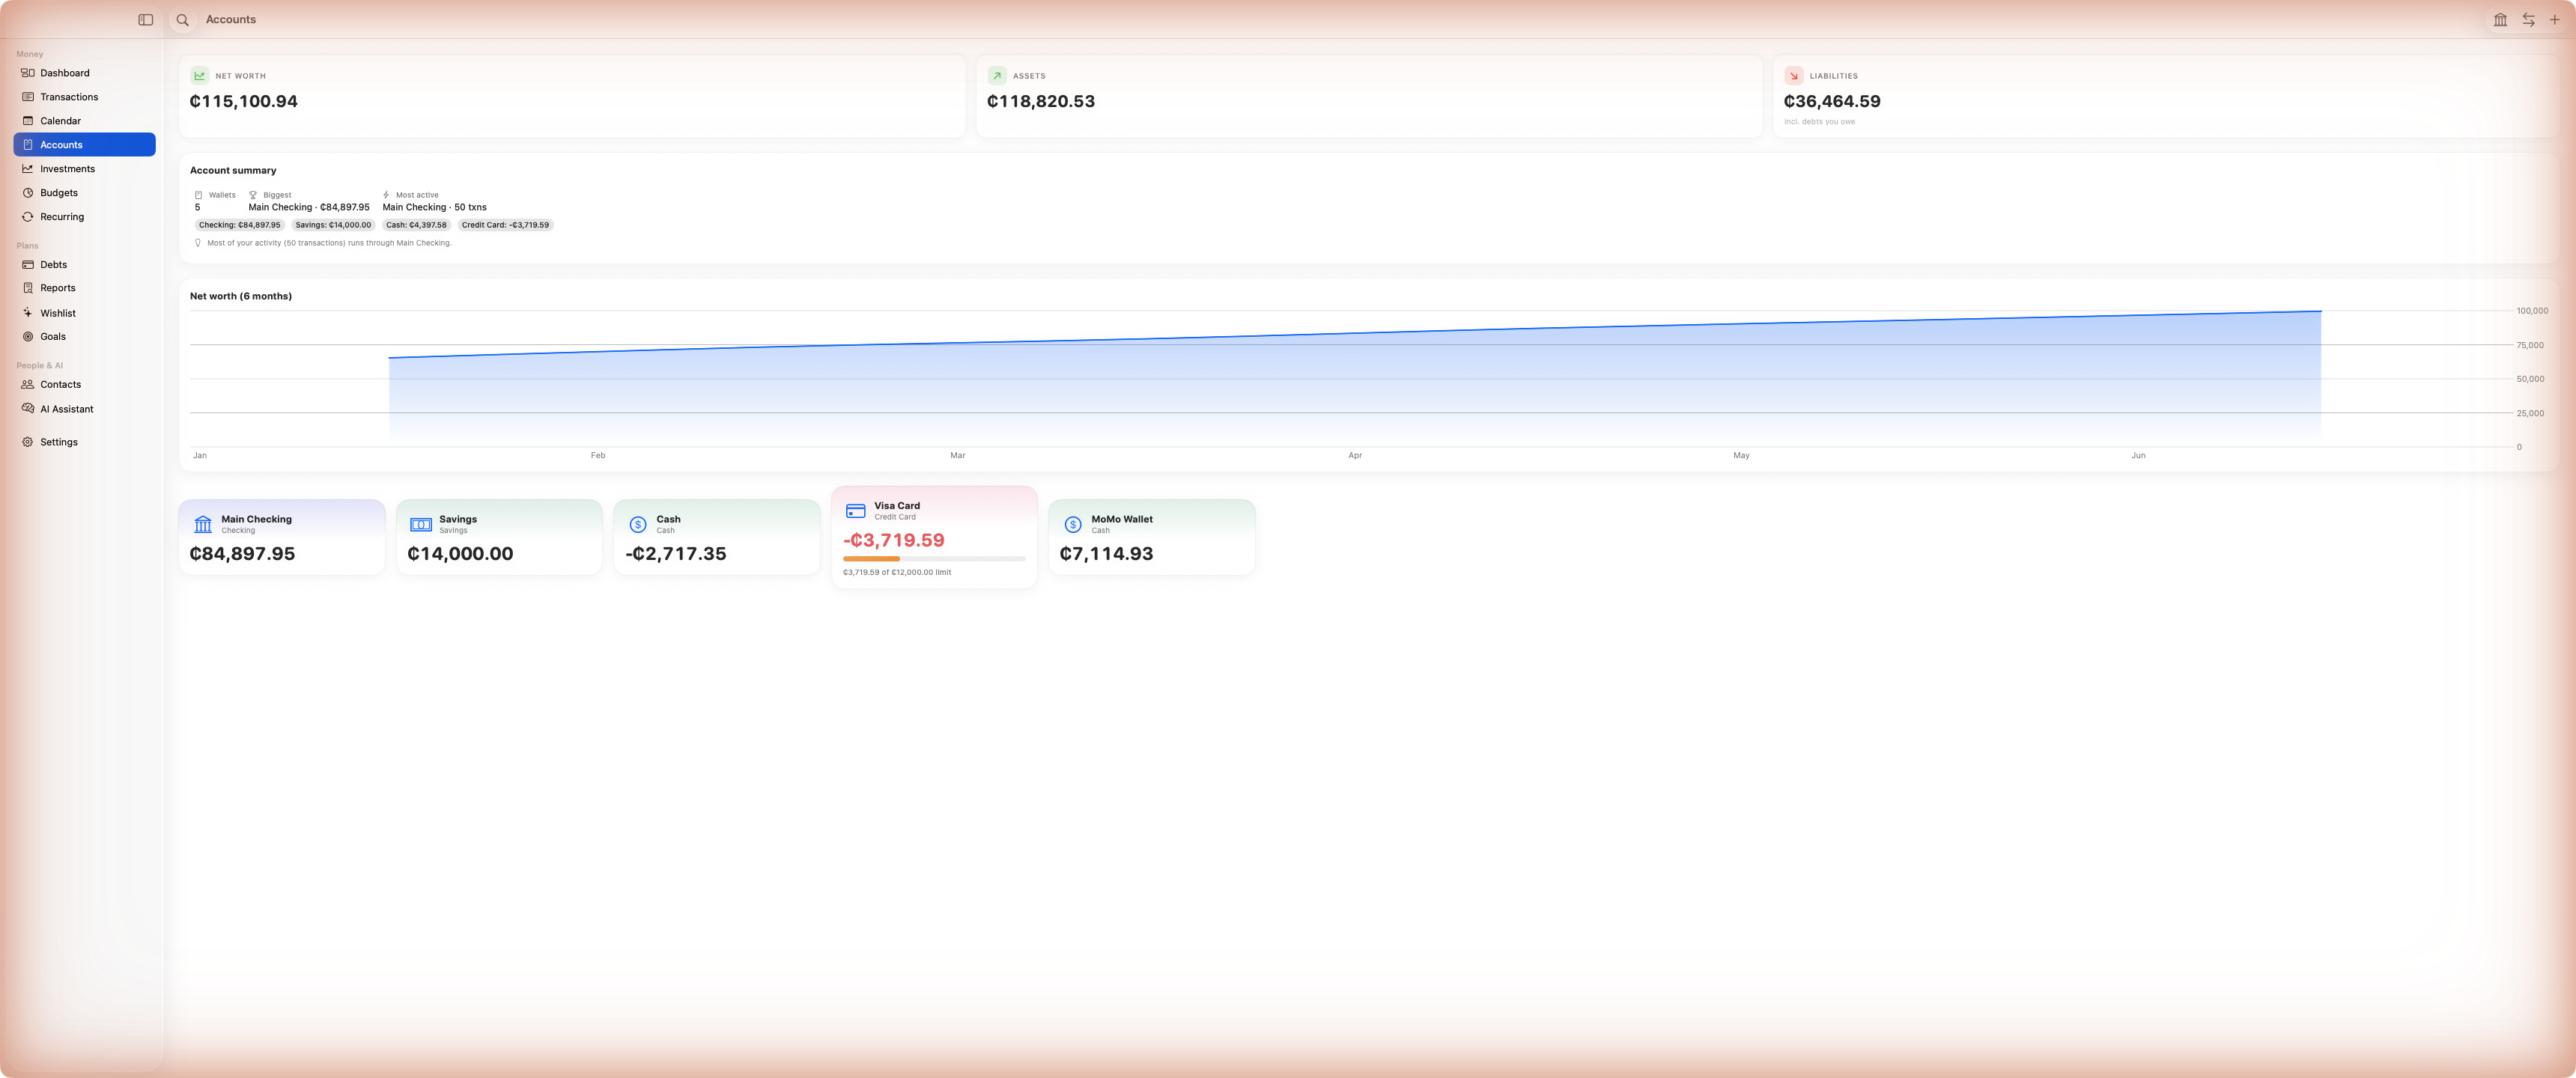The image size is (2576, 1078).
Task: Click the Cash card dollar icon
Action: [x=638, y=524]
